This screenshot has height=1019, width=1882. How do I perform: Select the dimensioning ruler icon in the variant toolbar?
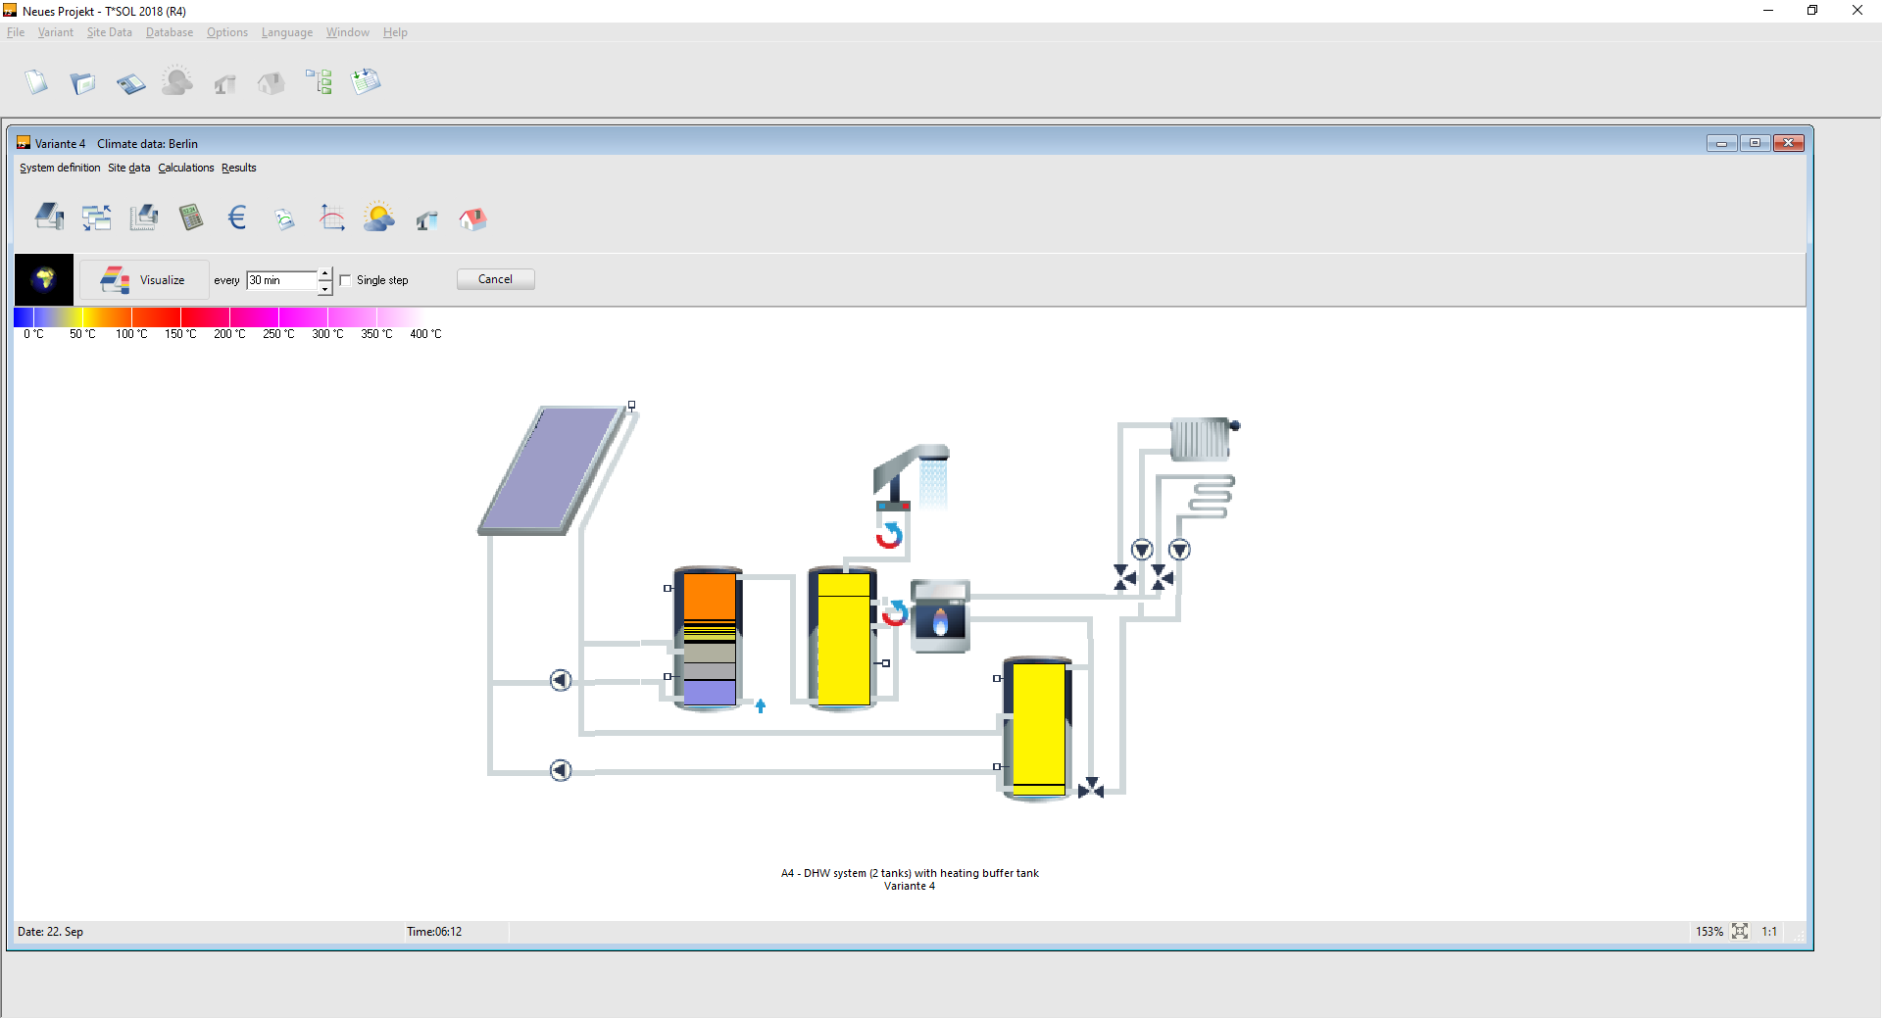(144, 217)
